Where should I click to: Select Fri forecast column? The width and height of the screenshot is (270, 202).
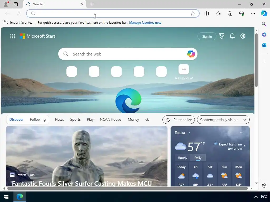pos(196,175)
